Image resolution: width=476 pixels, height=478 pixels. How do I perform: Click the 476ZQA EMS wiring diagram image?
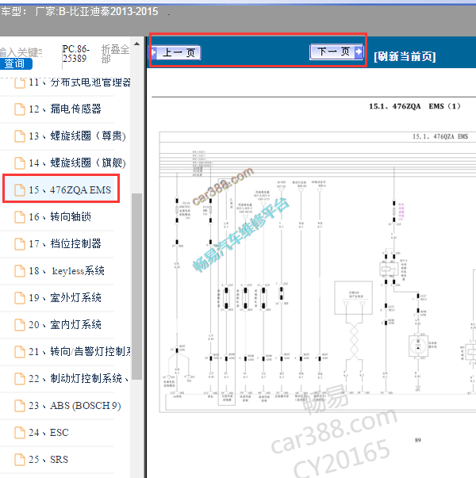(317, 272)
